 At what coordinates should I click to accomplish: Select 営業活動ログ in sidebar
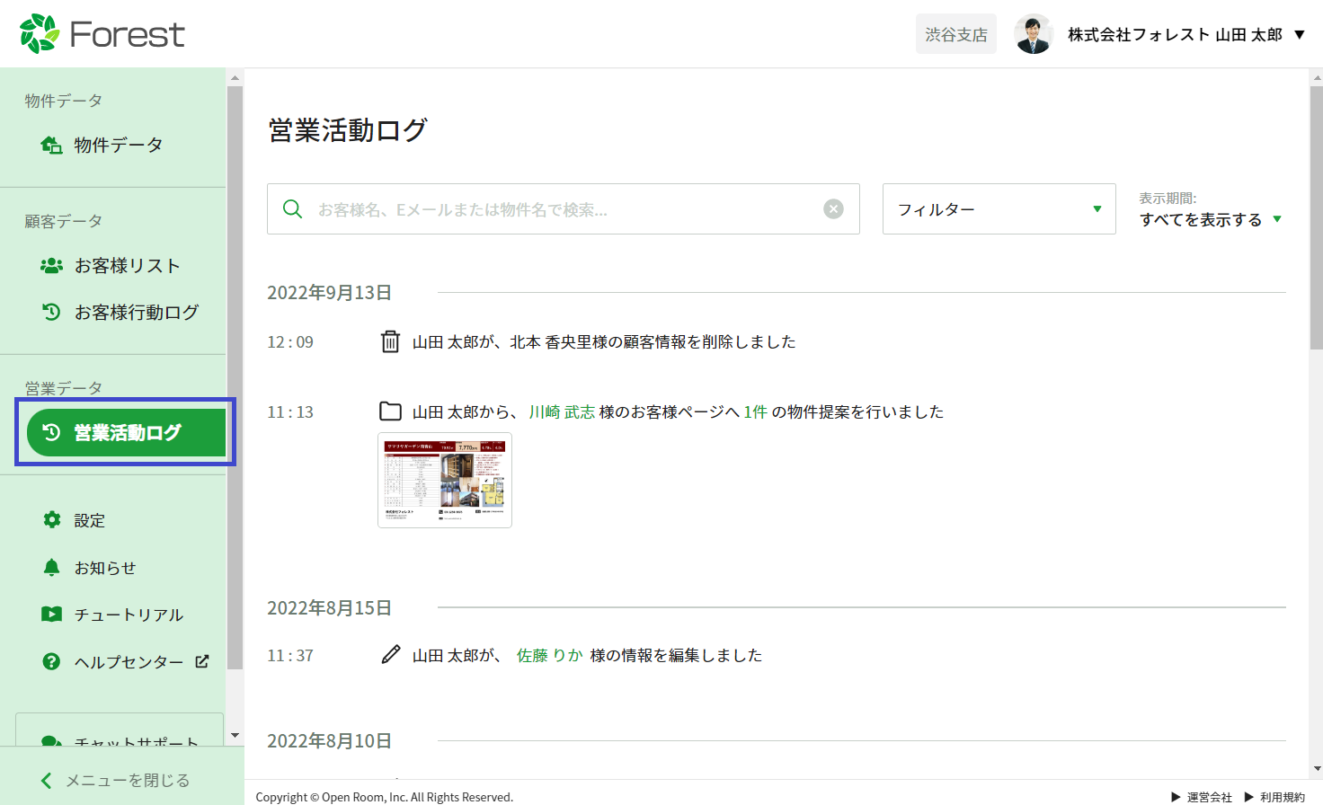coord(126,432)
